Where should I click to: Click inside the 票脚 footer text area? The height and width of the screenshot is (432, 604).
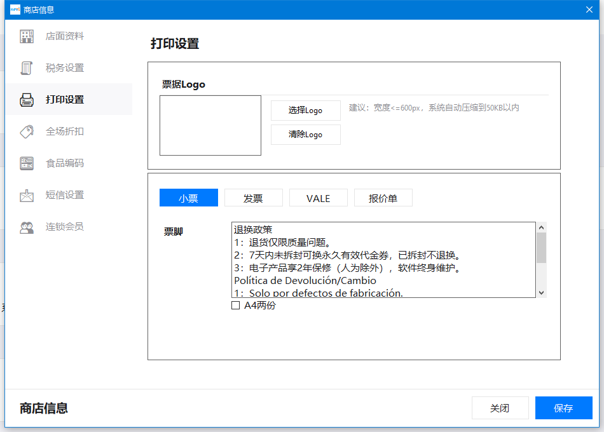pos(383,259)
